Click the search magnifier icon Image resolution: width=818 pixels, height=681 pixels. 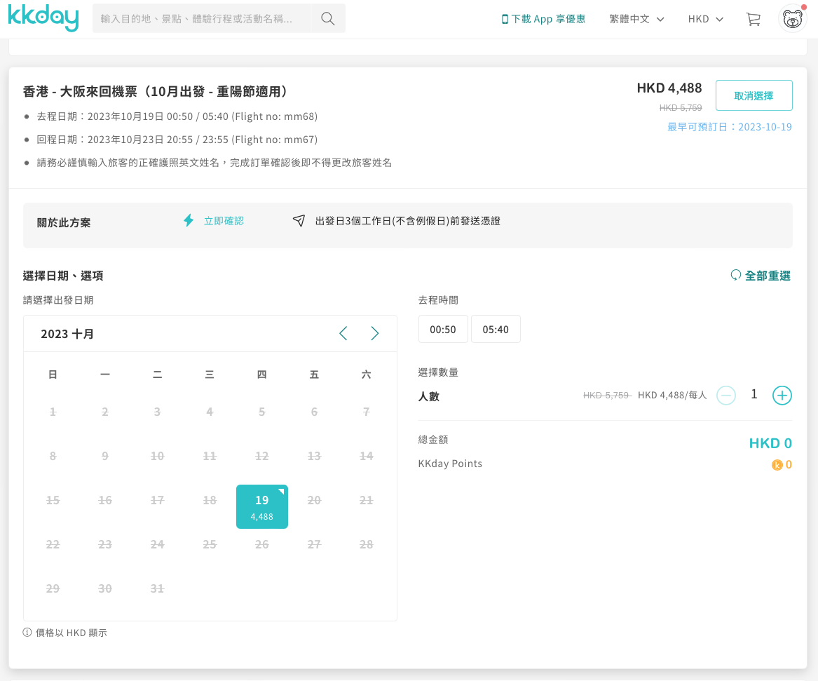pos(327,19)
